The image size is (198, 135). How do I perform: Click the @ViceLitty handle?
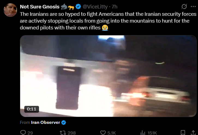(x=95, y=7)
